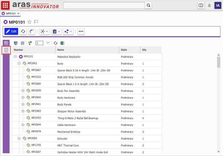Collapse the MP0101 root node

click(15, 57)
